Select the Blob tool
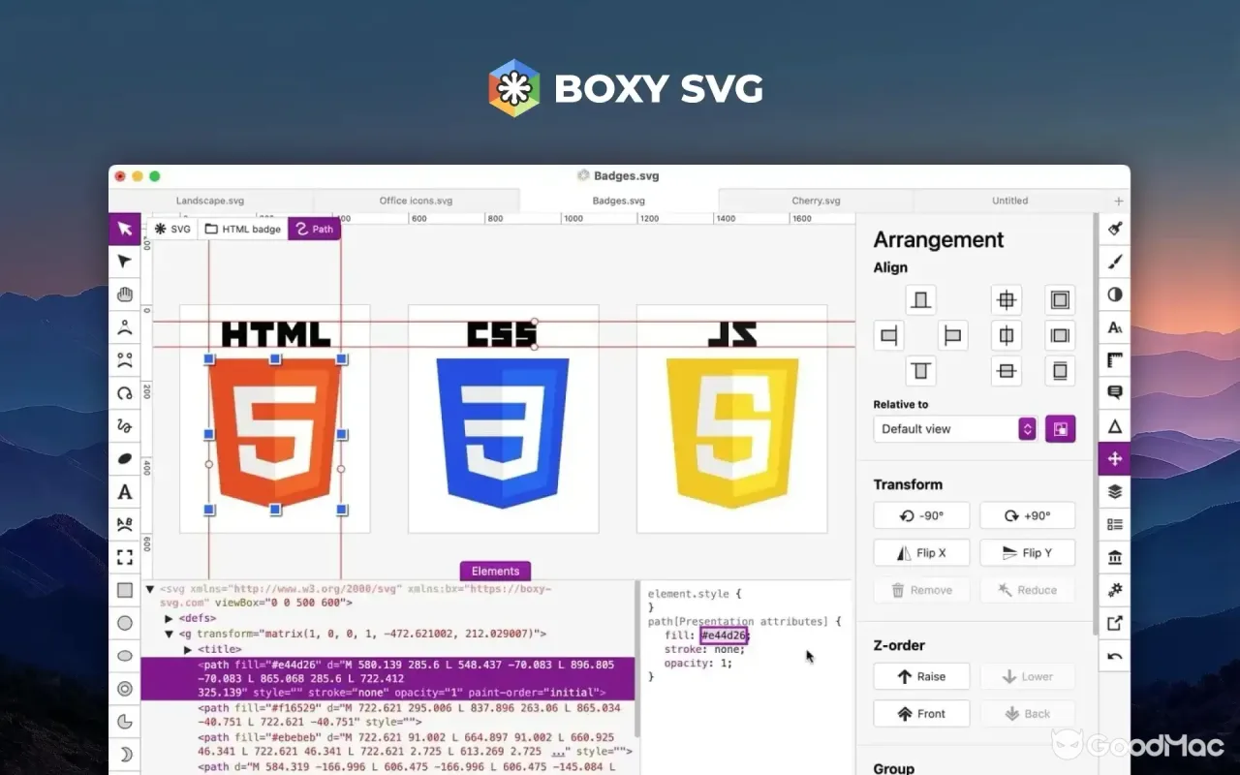Viewport: 1240px width, 775px height. tap(125, 459)
